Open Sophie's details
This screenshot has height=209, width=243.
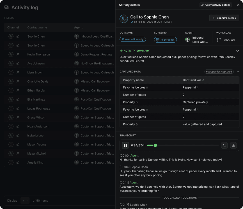tap(224, 18)
